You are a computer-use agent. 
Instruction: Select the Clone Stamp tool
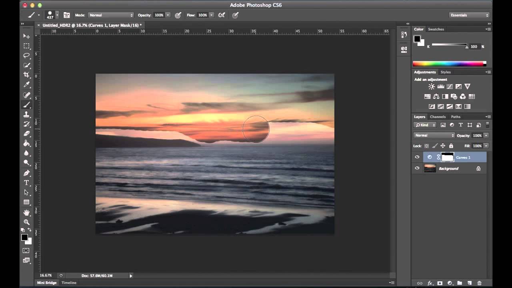tap(26, 114)
